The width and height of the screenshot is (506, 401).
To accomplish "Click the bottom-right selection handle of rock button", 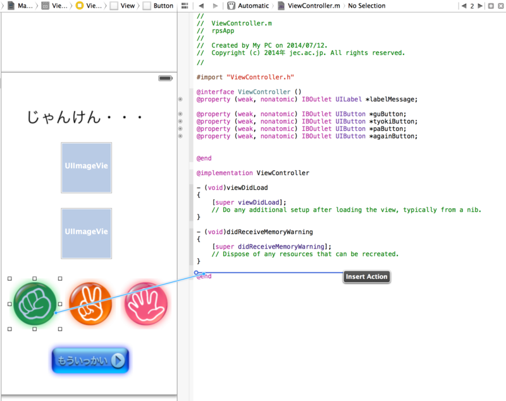I will [x=60, y=329].
